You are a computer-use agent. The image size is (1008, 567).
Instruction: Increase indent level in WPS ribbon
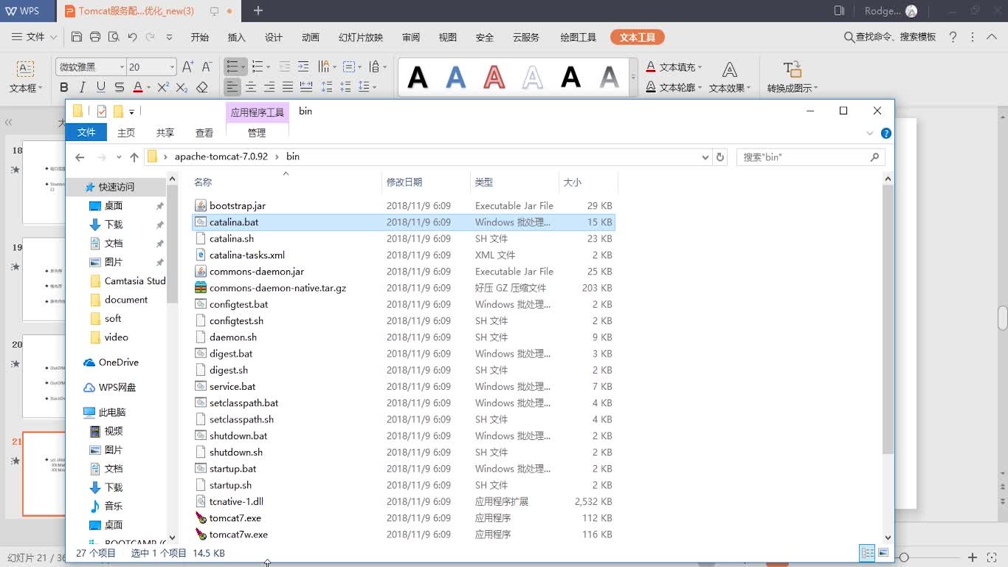[304, 66]
